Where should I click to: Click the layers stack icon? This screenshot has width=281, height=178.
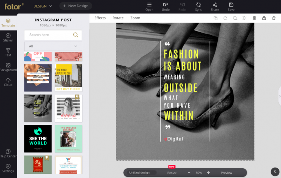click(x=254, y=18)
